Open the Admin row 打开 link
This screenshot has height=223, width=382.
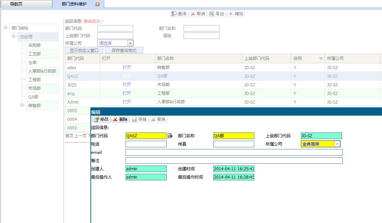[127, 102]
